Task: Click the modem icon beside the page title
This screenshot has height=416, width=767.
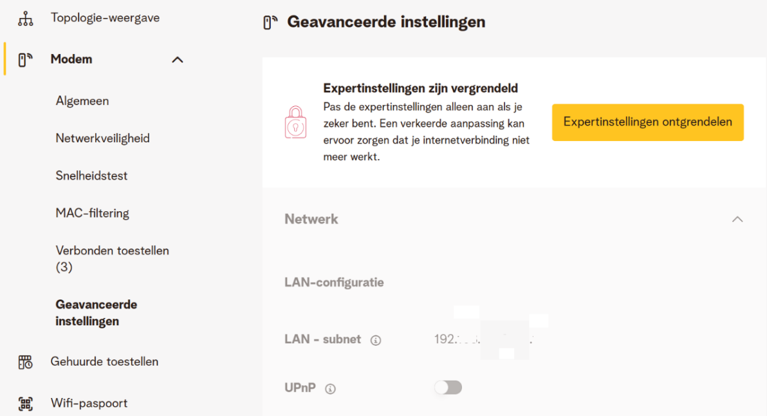Action: (x=270, y=23)
